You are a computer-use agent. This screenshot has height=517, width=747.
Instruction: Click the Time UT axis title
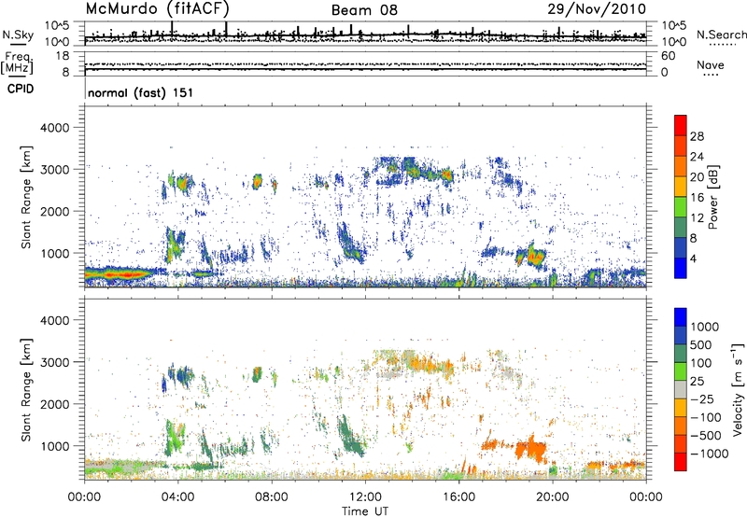365,511
